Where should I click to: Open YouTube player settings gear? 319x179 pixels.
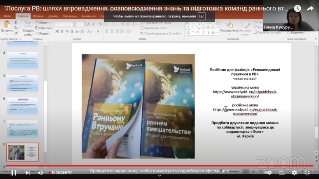pyautogui.click(x=294, y=173)
